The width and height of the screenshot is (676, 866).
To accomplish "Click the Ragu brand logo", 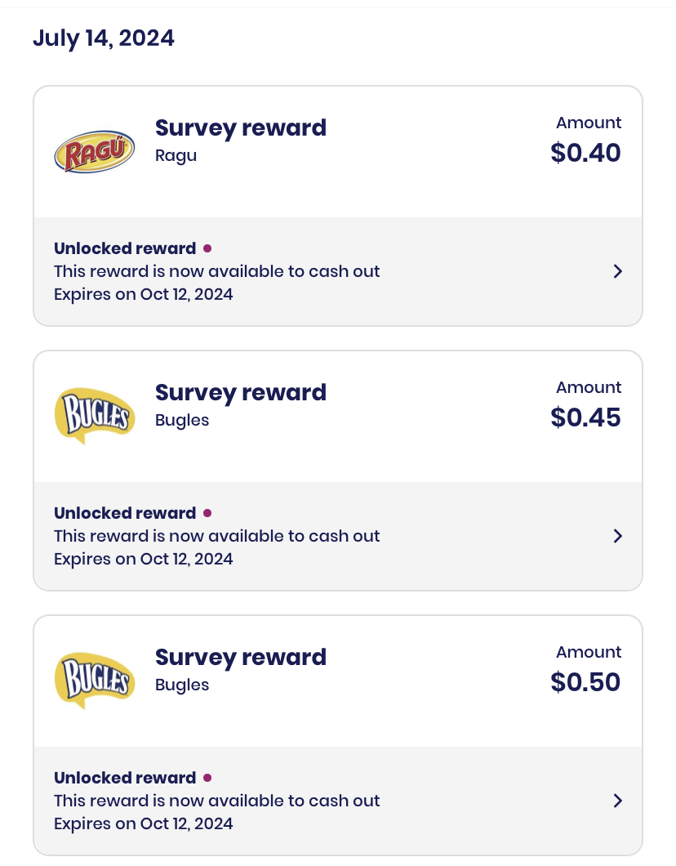I will pyautogui.click(x=95, y=151).
